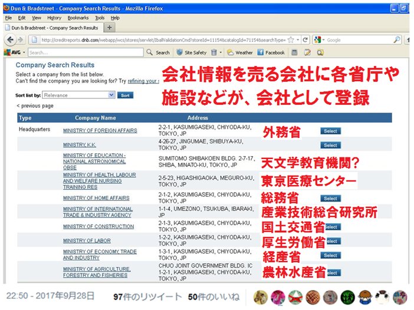414x310 pixels.
Task: Reload the page with the refresh icon
Action: point(305,40)
